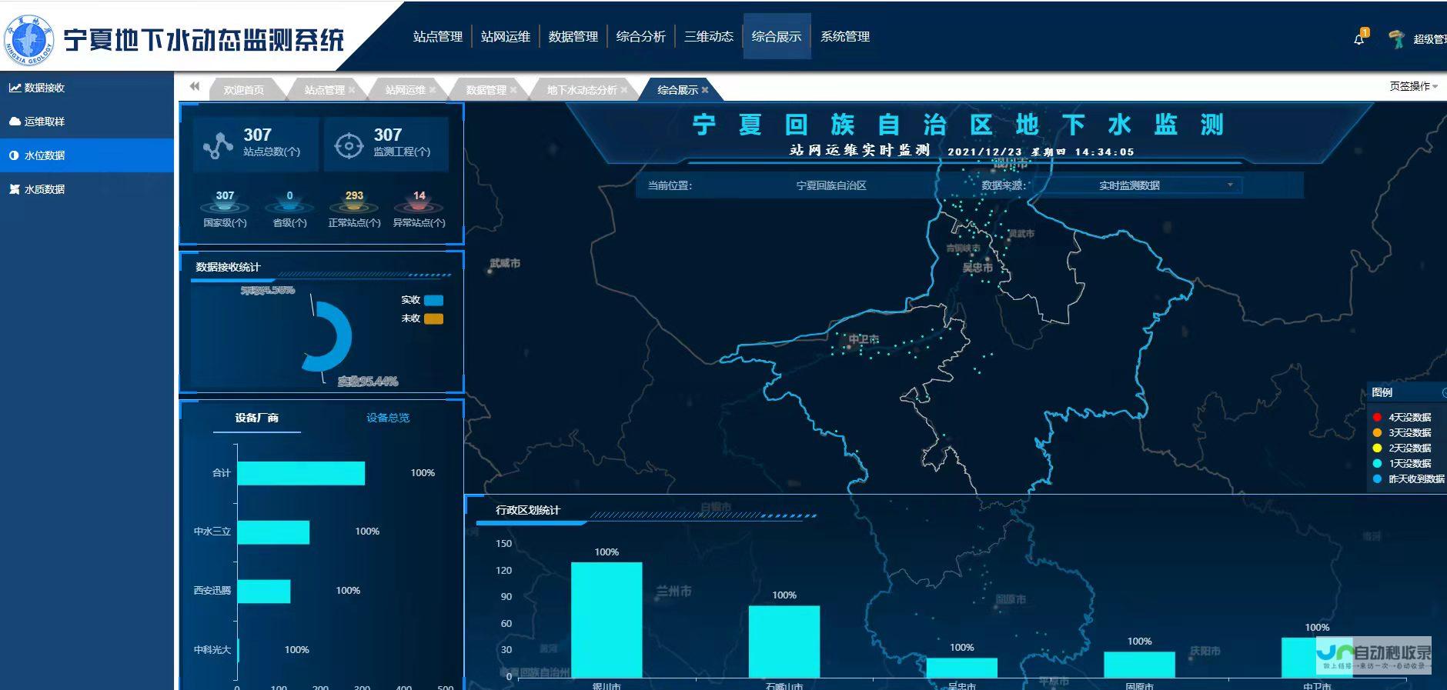Open 数据管理 in top navigation
The image size is (1447, 690).
click(573, 36)
